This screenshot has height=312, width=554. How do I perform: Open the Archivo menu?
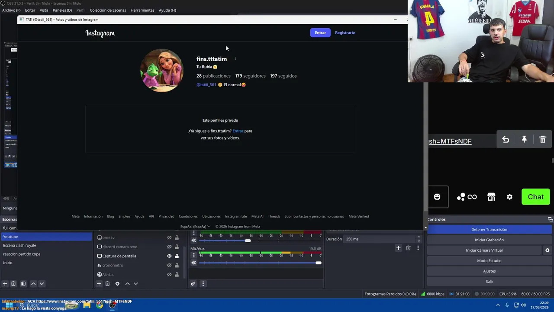(11, 10)
